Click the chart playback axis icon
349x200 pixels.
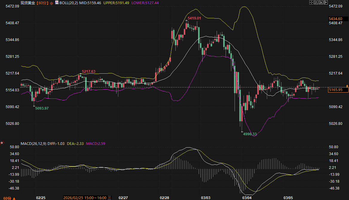coord(321,2)
